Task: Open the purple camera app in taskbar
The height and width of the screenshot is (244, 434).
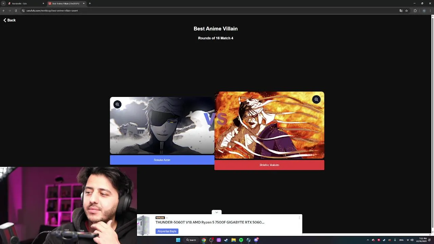Action: [219, 240]
